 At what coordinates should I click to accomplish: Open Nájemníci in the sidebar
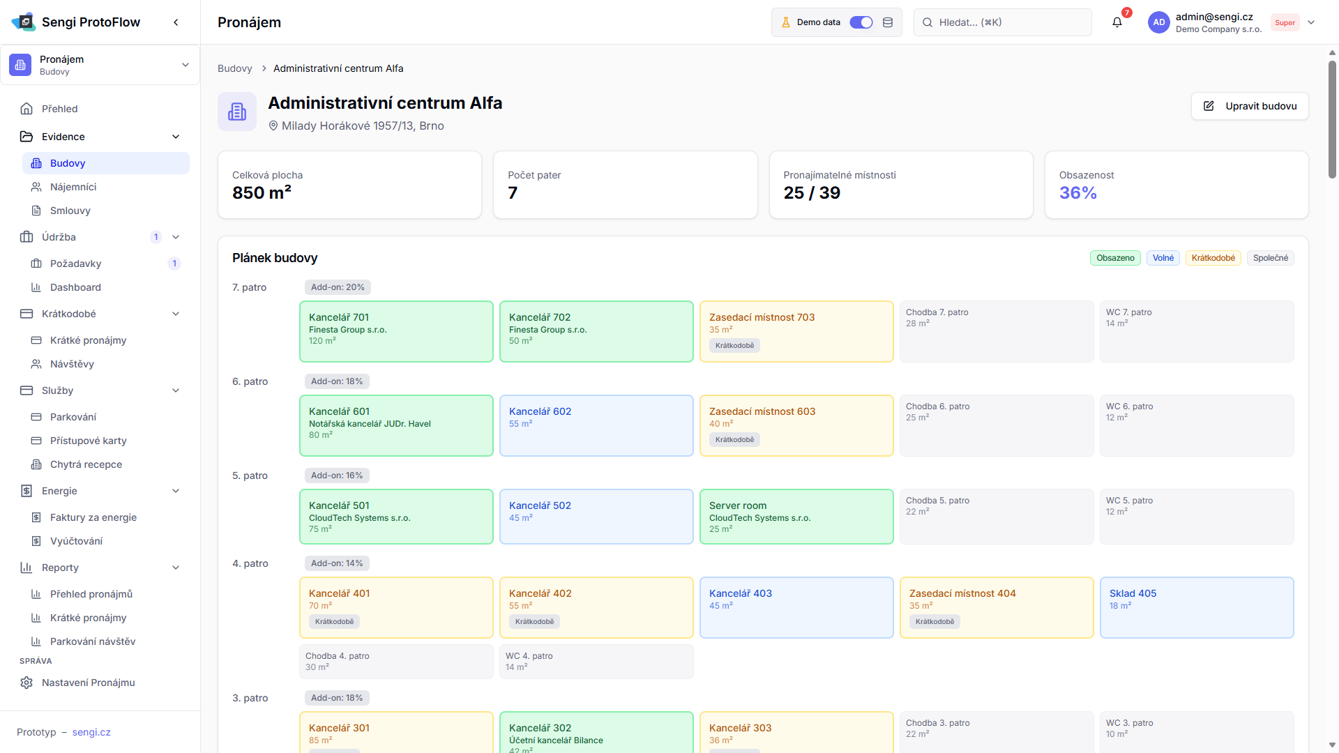[x=73, y=187]
